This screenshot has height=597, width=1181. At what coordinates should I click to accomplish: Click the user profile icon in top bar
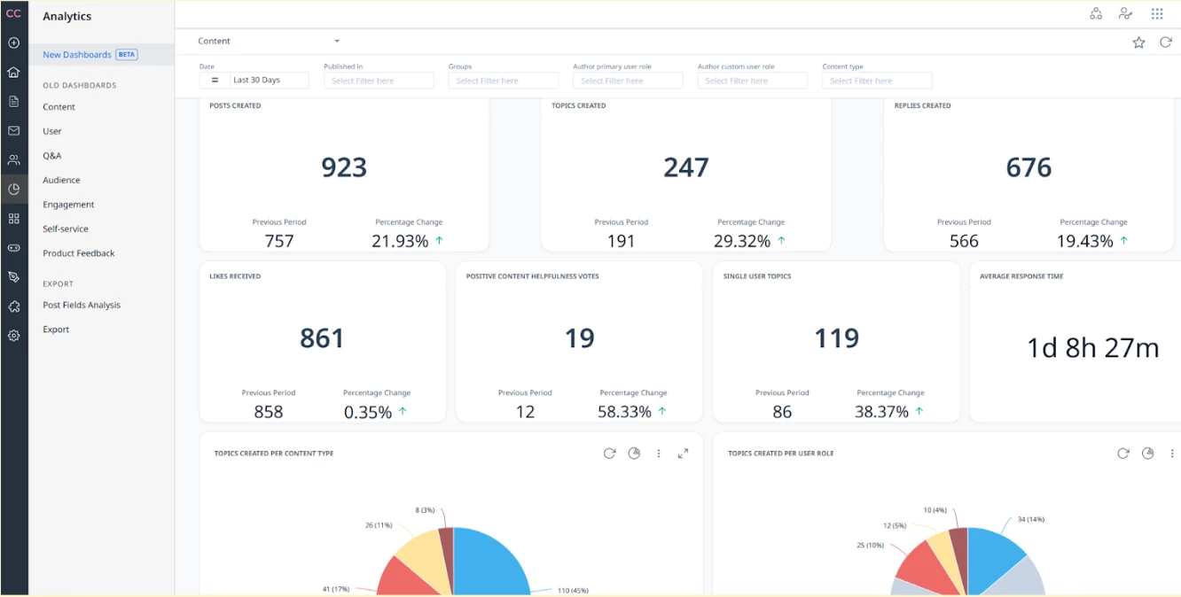(x=1125, y=13)
